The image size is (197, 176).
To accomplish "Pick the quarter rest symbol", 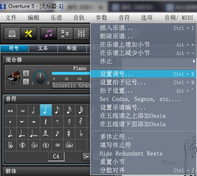I will pyautogui.click(x=46, y=122).
